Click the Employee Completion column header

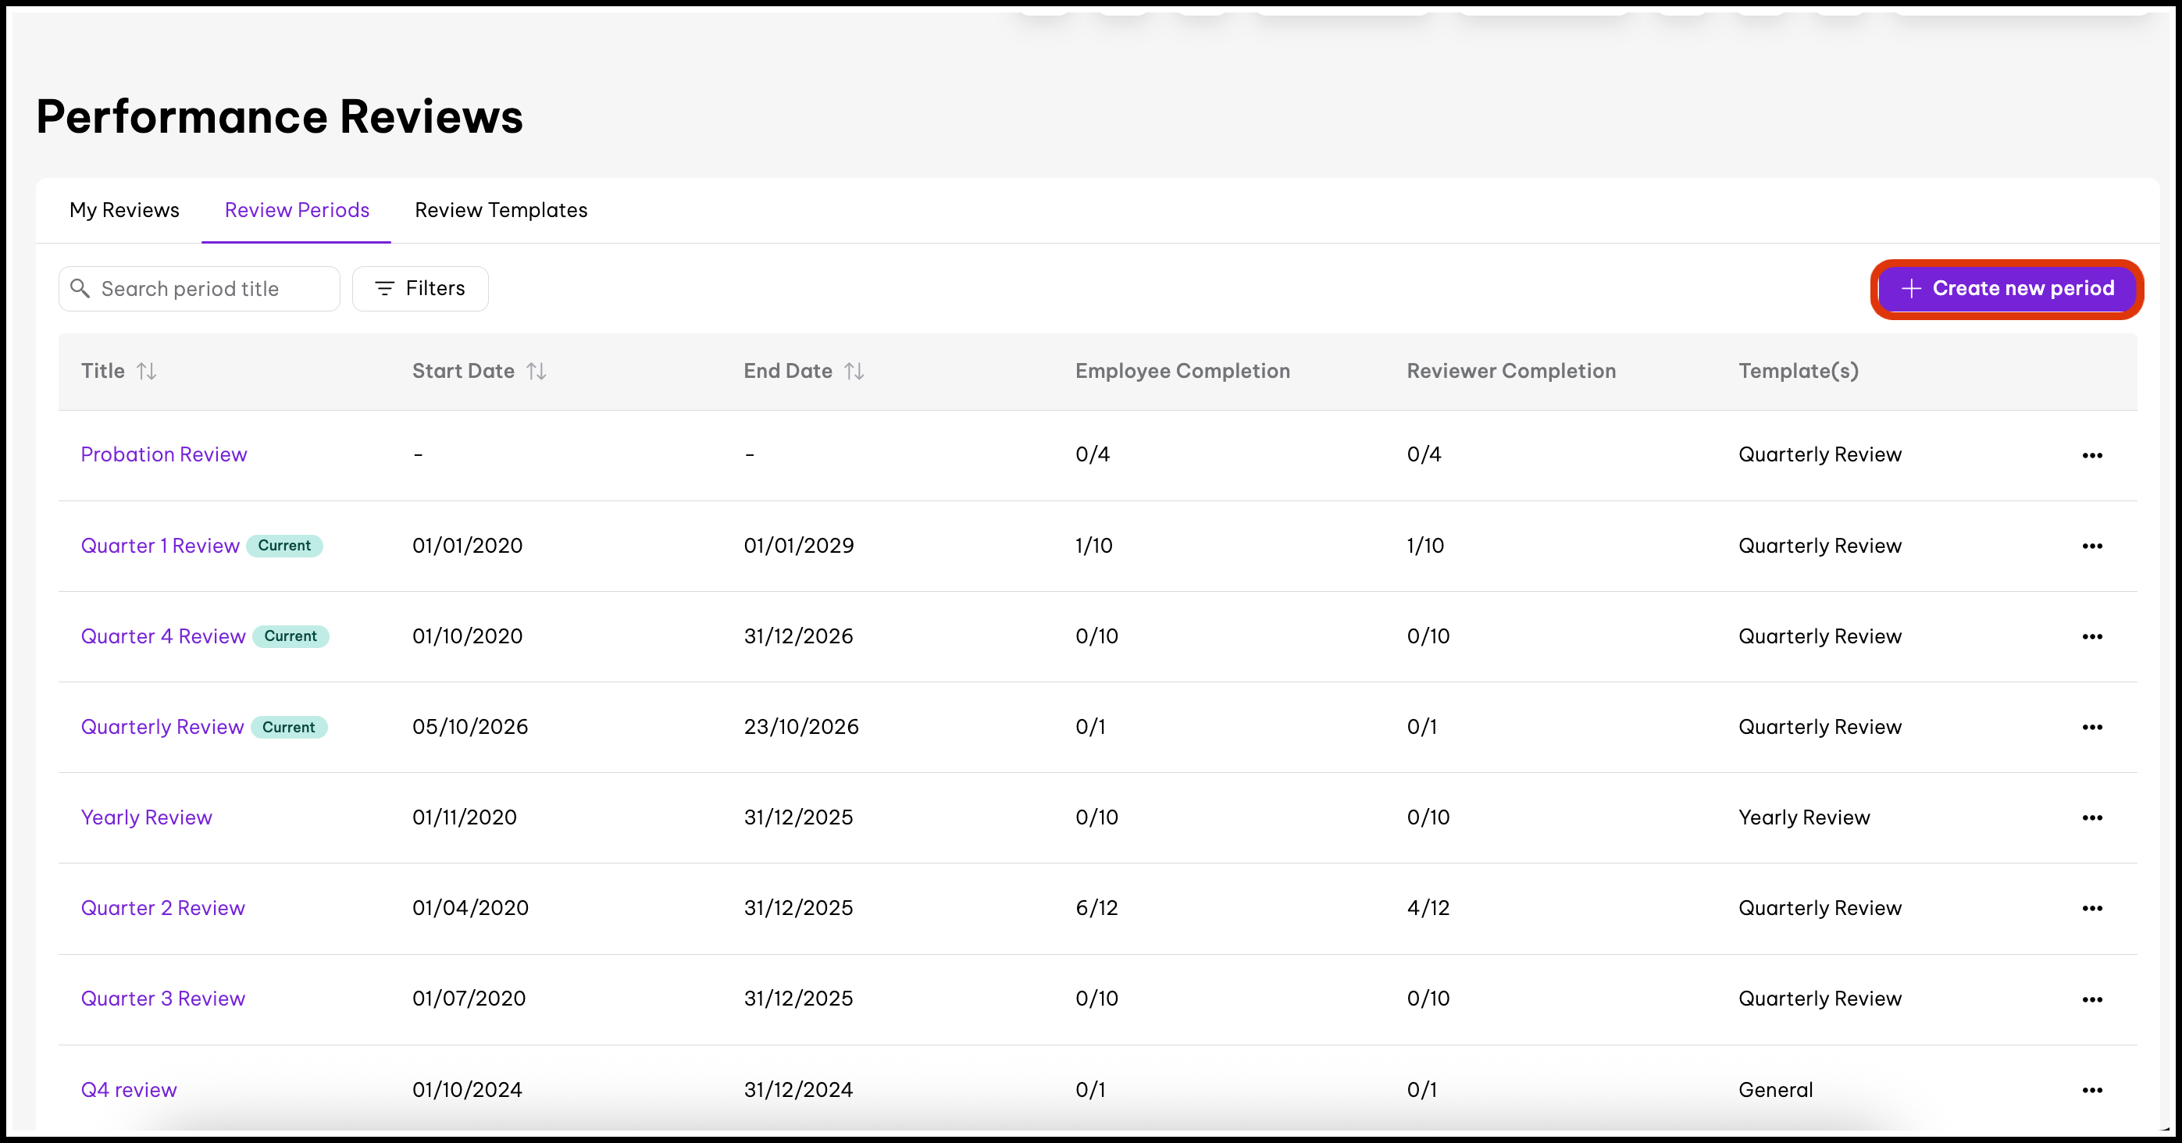(1182, 371)
